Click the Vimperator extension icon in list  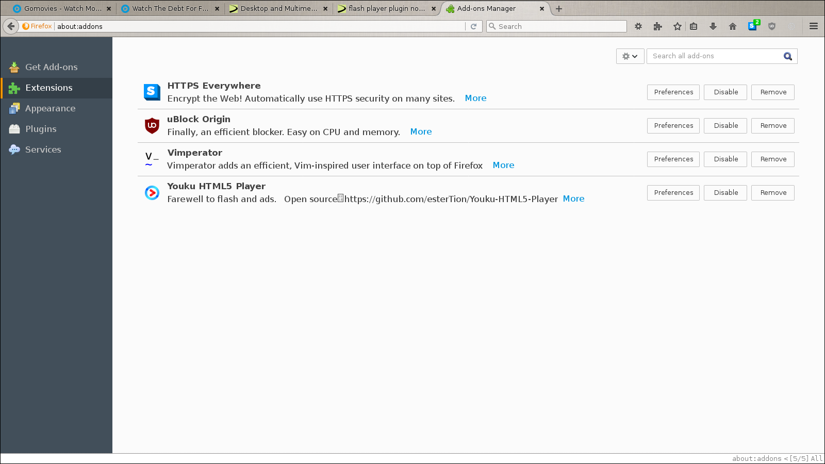(x=152, y=159)
